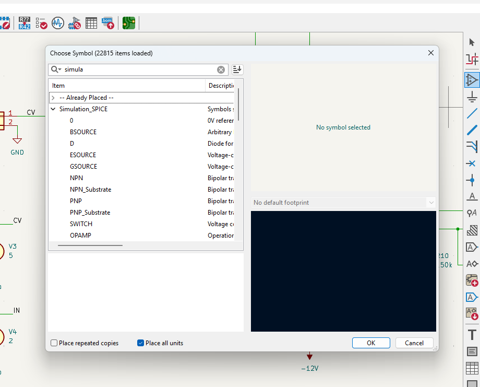480x387 pixels.
Task: Open the assign footprints tool
Action: tap(75, 23)
